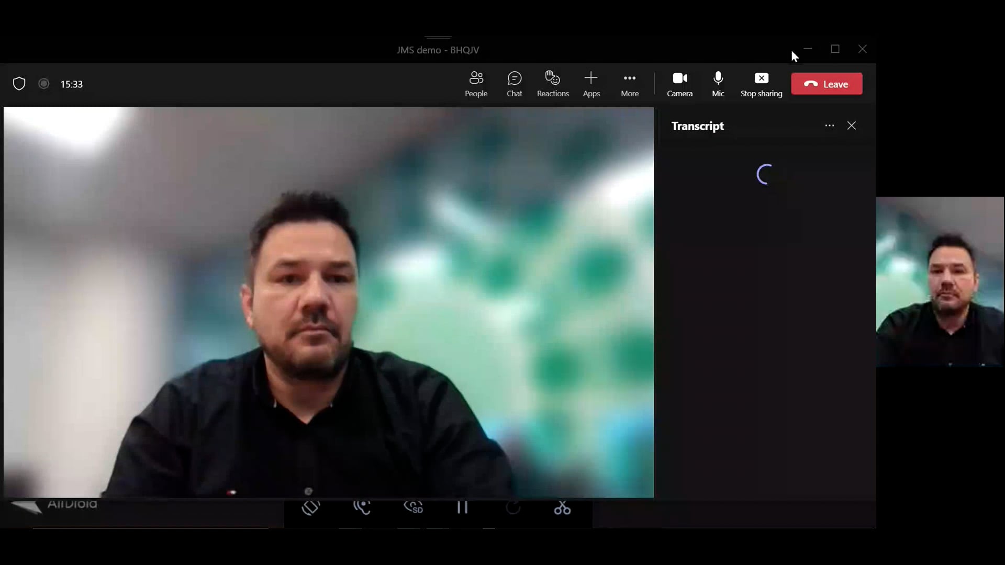Pause using the pause control

pyautogui.click(x=463, y=508)
